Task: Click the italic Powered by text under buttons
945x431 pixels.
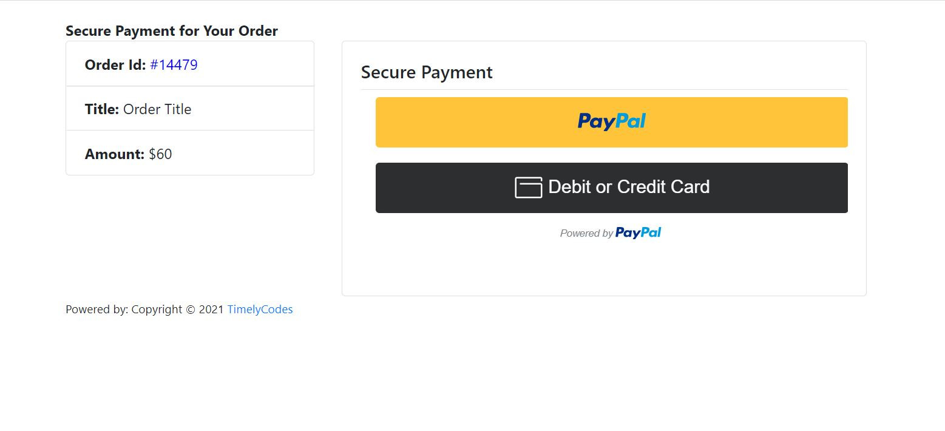Action: coord(586,233)
